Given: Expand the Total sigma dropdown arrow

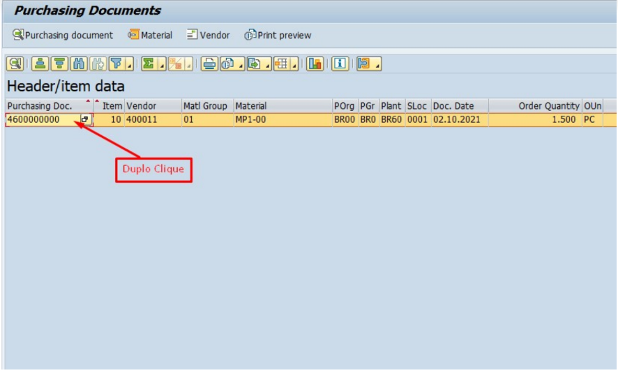Looking at the screenshot, I should tap(162, 66).
